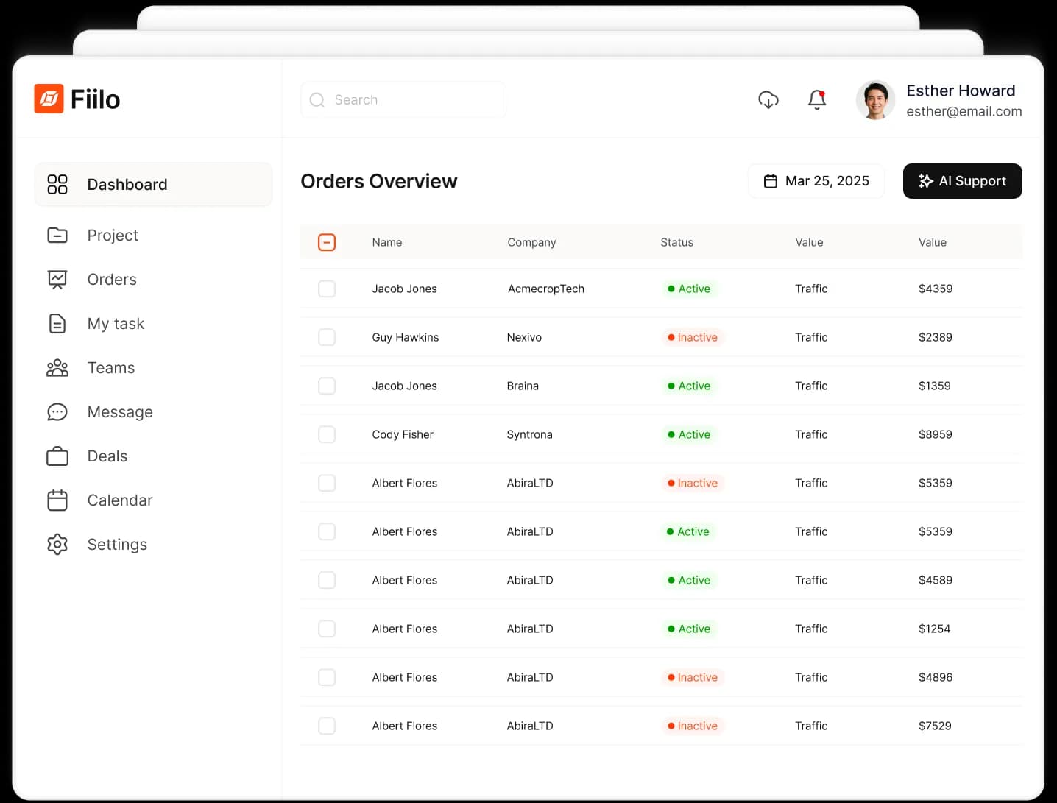Viewport: 1057px width, 803px height.
Task: Click the Project folder icon
Action: (x=57, y=235)
